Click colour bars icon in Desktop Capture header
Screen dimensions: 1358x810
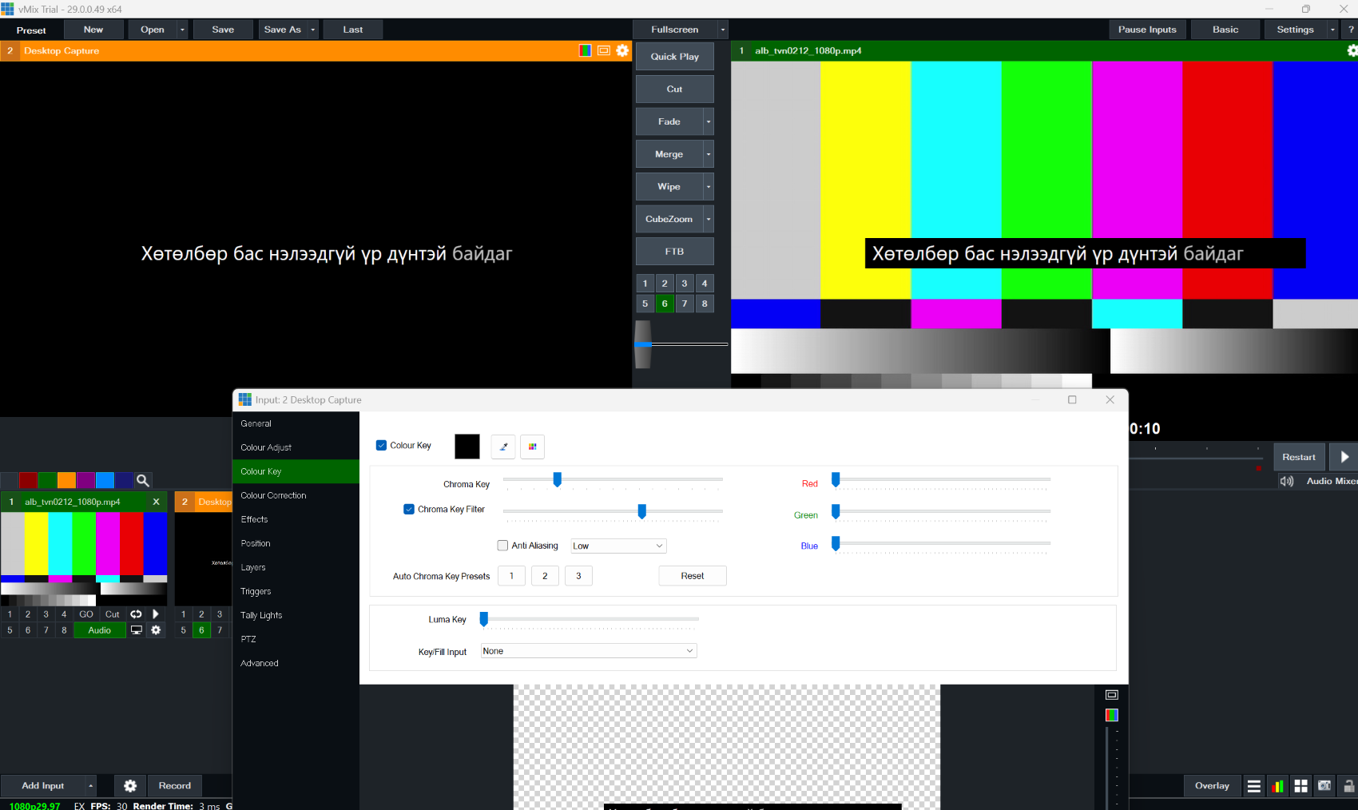click(586, 50)
